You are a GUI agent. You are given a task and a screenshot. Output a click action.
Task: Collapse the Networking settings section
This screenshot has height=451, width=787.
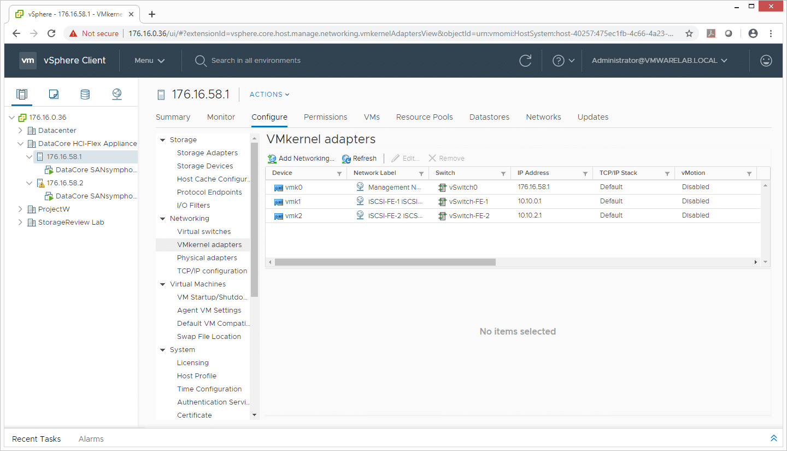[x=162, y=219]
